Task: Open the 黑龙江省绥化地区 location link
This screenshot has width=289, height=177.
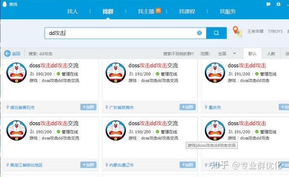Action: [x=26, y=165]
